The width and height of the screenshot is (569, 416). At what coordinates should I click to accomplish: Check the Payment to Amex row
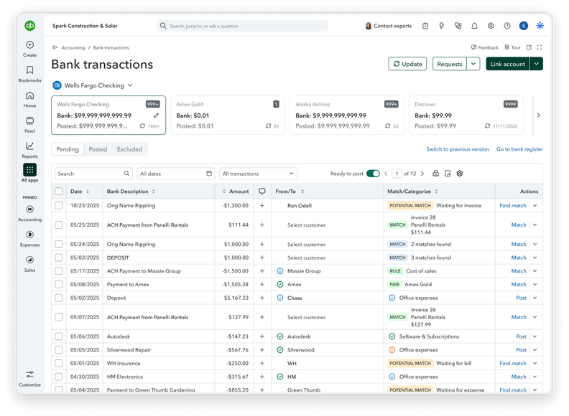58,285
